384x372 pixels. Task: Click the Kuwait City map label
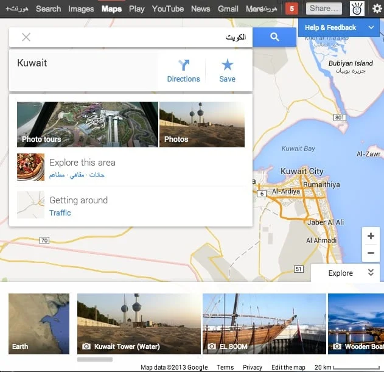tap(302, 171)
